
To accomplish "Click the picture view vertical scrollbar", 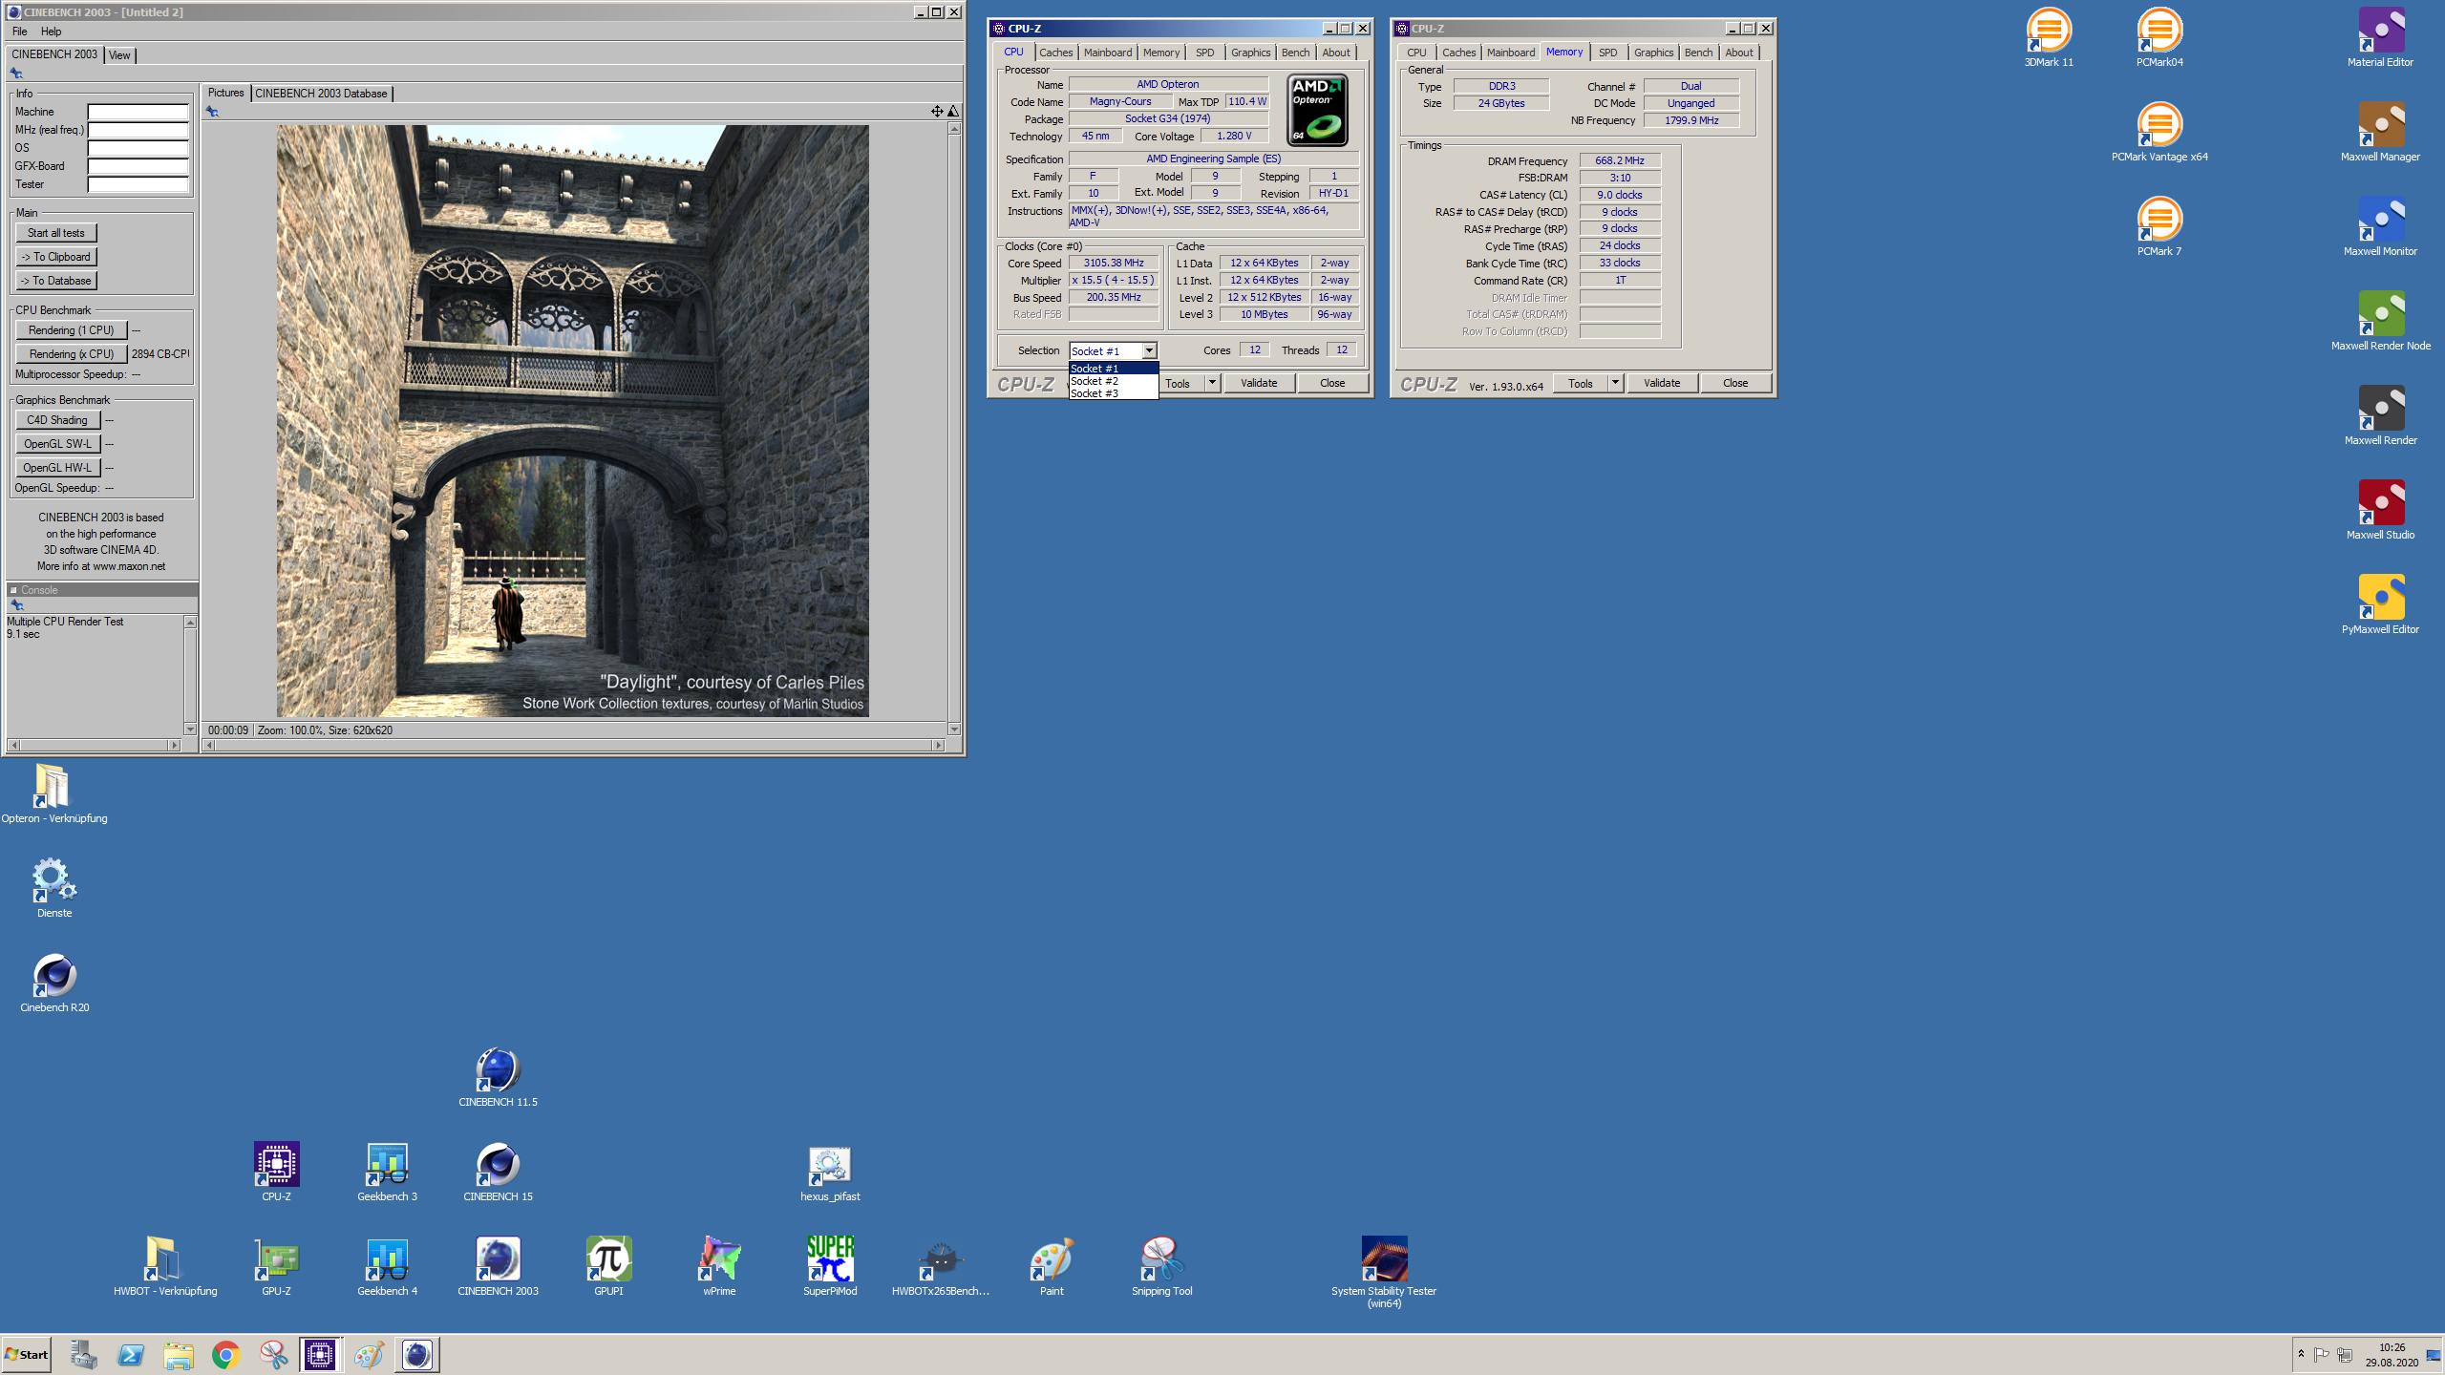I will coord(953,429).
